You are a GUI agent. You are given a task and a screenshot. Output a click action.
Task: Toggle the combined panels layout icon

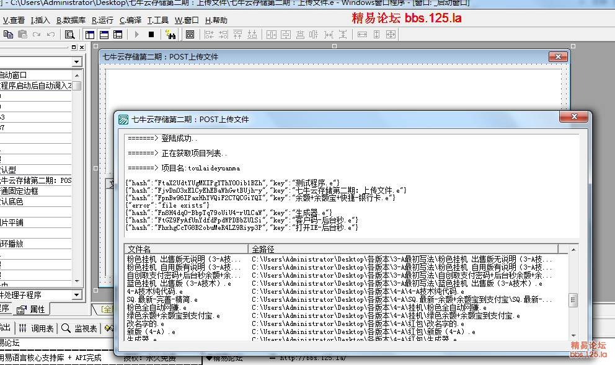[x=118, y=35]
